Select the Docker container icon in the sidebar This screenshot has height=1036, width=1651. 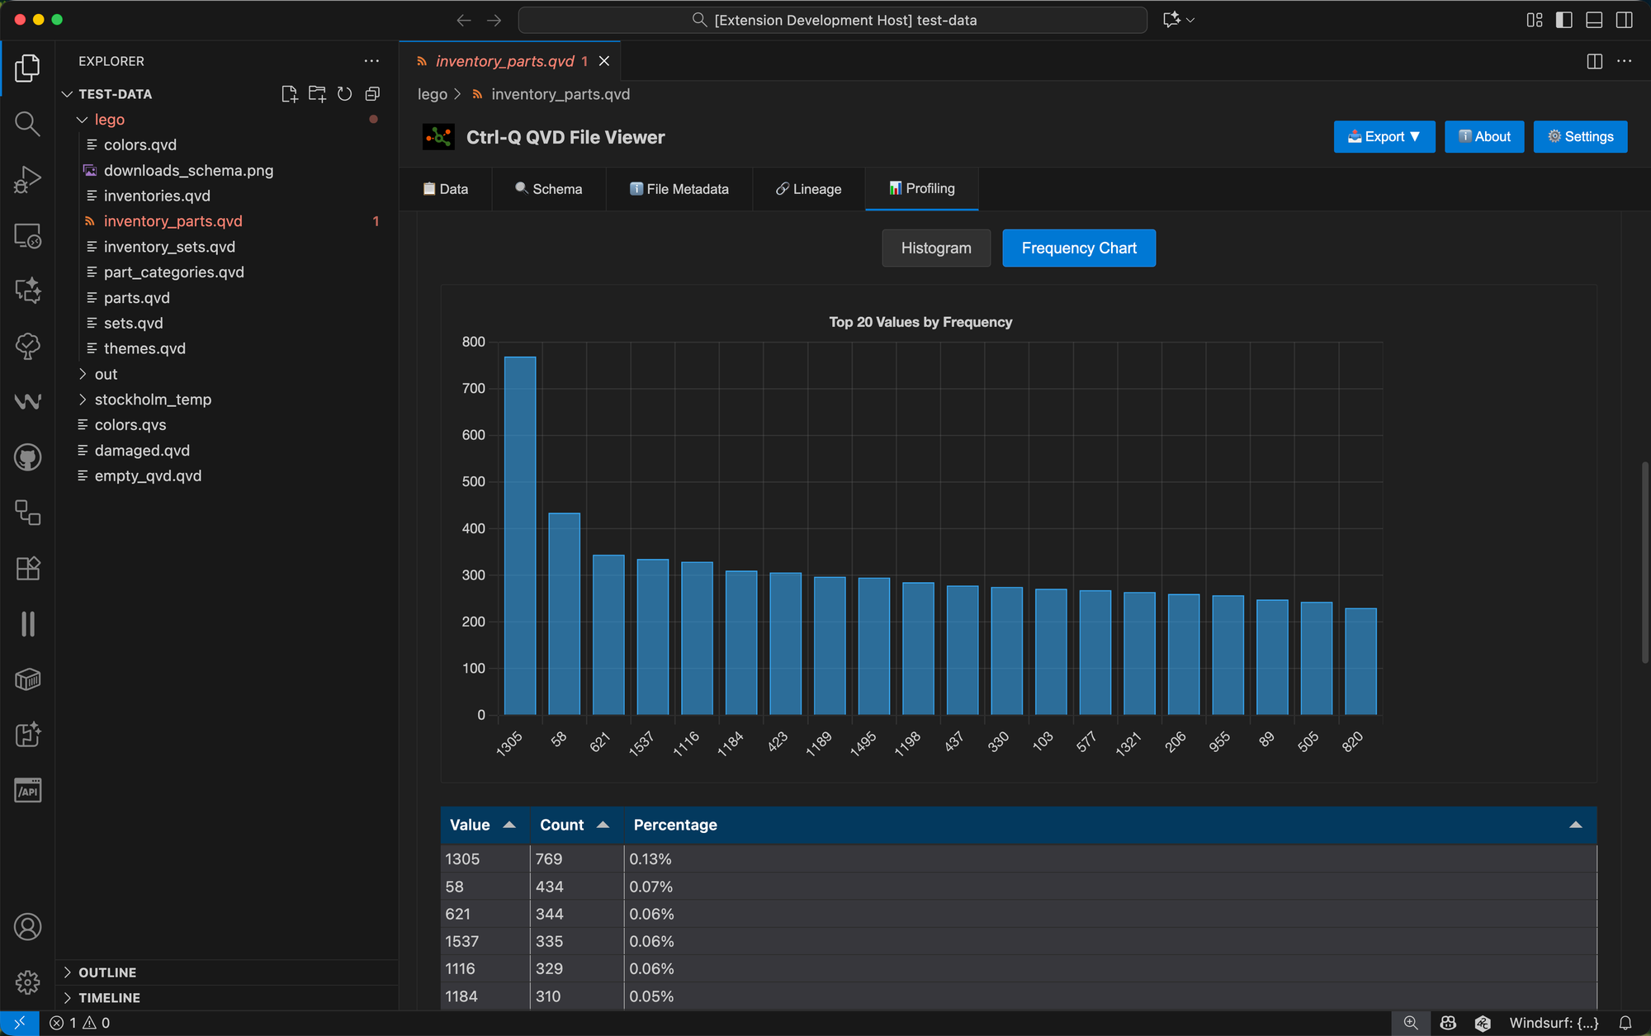[27, 679]
